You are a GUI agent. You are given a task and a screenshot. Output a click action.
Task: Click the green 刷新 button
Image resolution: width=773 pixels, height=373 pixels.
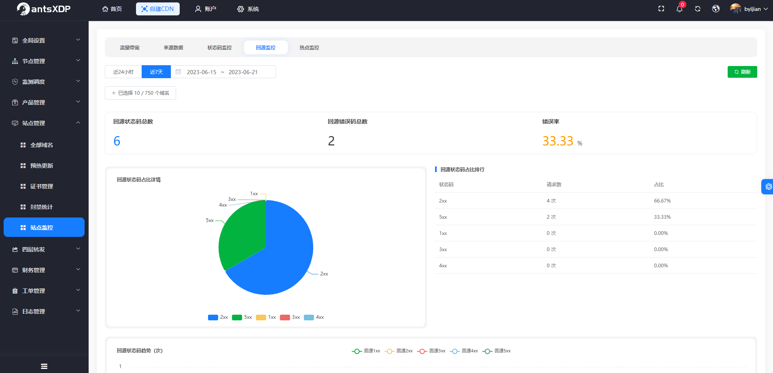(742, 72)
